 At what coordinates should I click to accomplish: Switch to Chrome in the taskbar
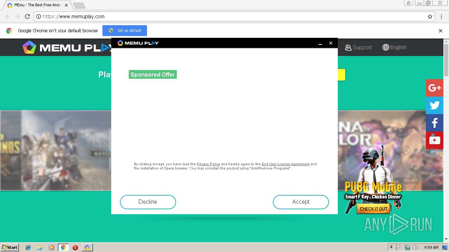(63, 247)
